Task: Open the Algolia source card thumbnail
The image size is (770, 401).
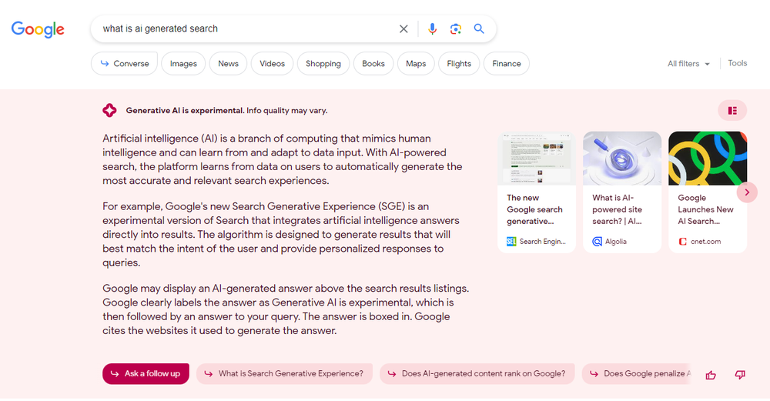Action: click(x=621, y=158)
